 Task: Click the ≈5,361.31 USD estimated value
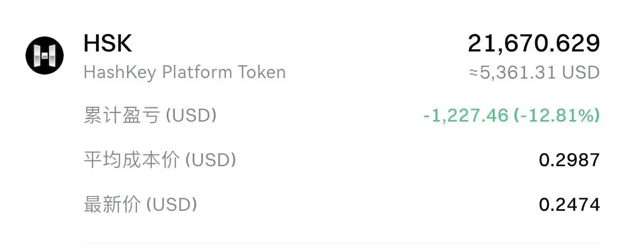click(534, 73)
